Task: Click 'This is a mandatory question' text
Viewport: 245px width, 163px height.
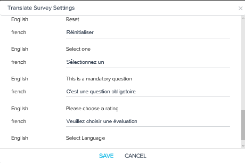Action: [x=99, y=79]
